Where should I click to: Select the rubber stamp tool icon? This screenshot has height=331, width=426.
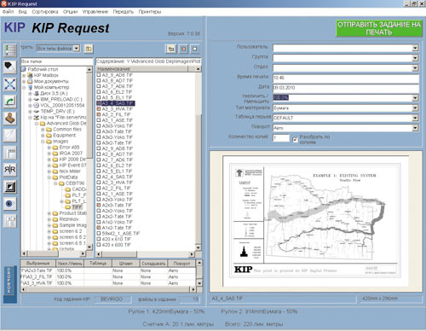(x=10, y=119)
